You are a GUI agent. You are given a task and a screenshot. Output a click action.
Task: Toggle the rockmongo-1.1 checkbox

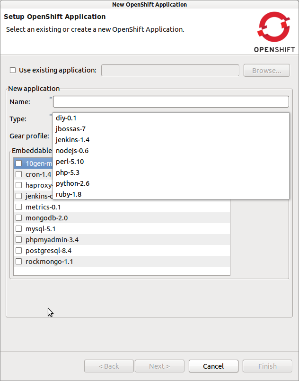19,262
